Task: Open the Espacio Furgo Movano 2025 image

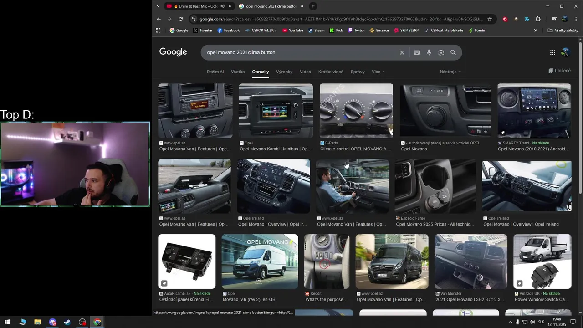Action: pyautogui.click(x=435, y=186)
